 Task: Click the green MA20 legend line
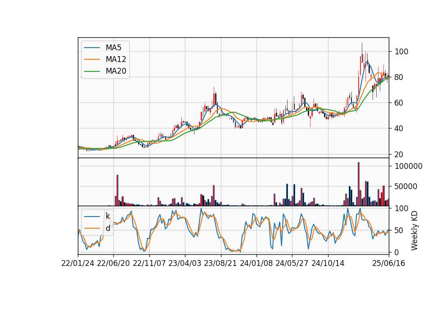[92, 71]
